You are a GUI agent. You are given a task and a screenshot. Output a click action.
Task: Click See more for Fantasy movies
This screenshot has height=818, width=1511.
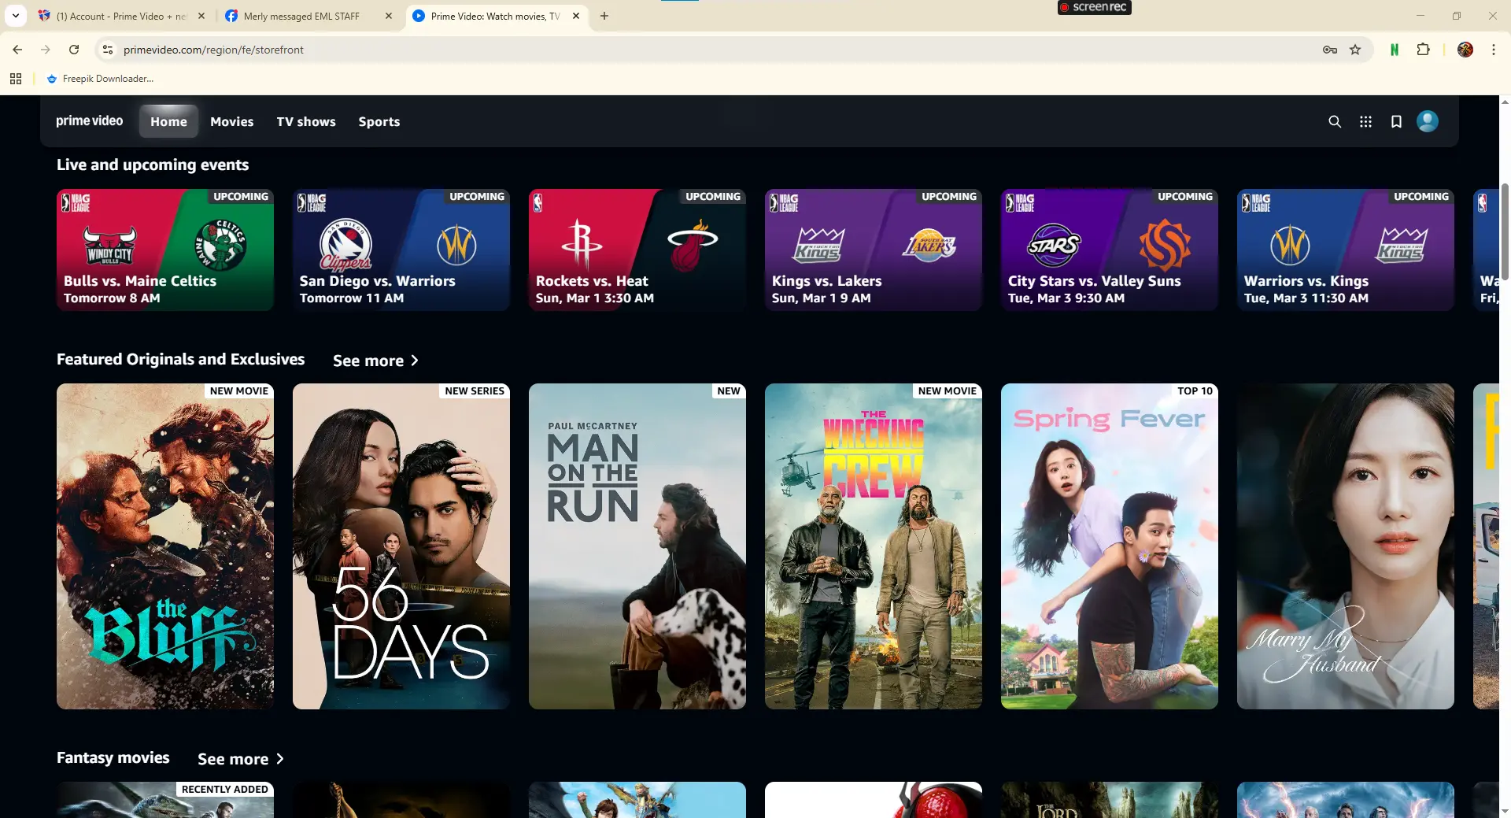click(x=240, y=759)
